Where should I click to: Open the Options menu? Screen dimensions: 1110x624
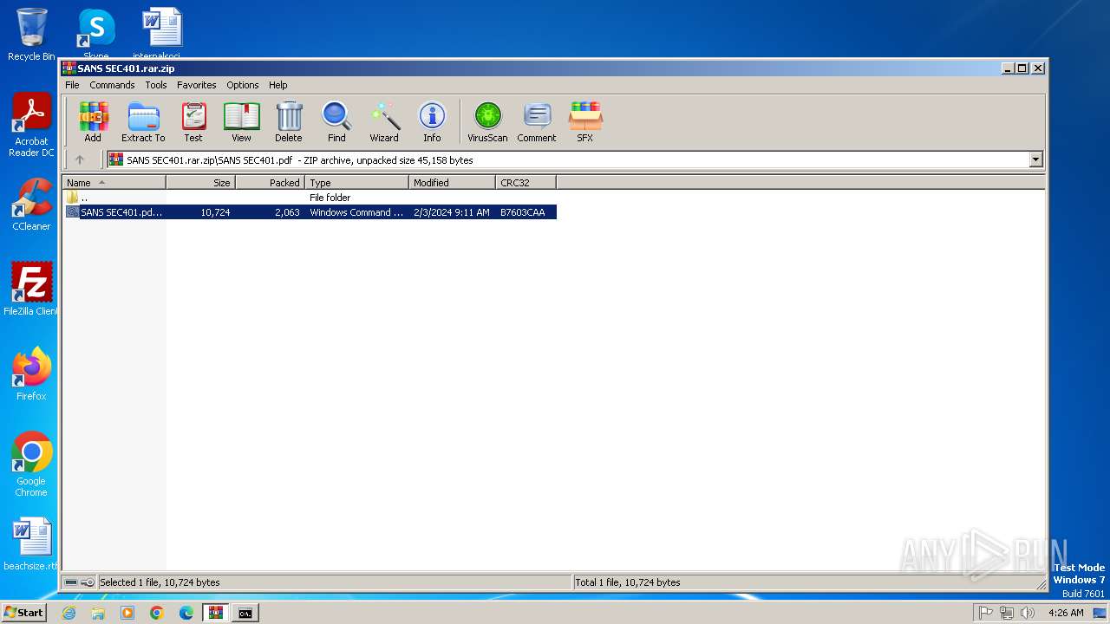243,85
